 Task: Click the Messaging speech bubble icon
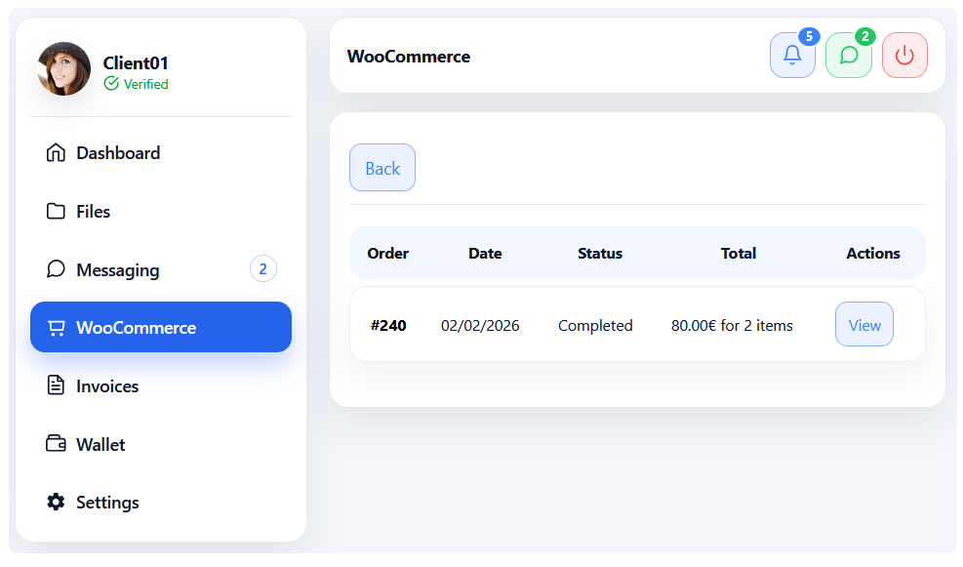[56, 269]
